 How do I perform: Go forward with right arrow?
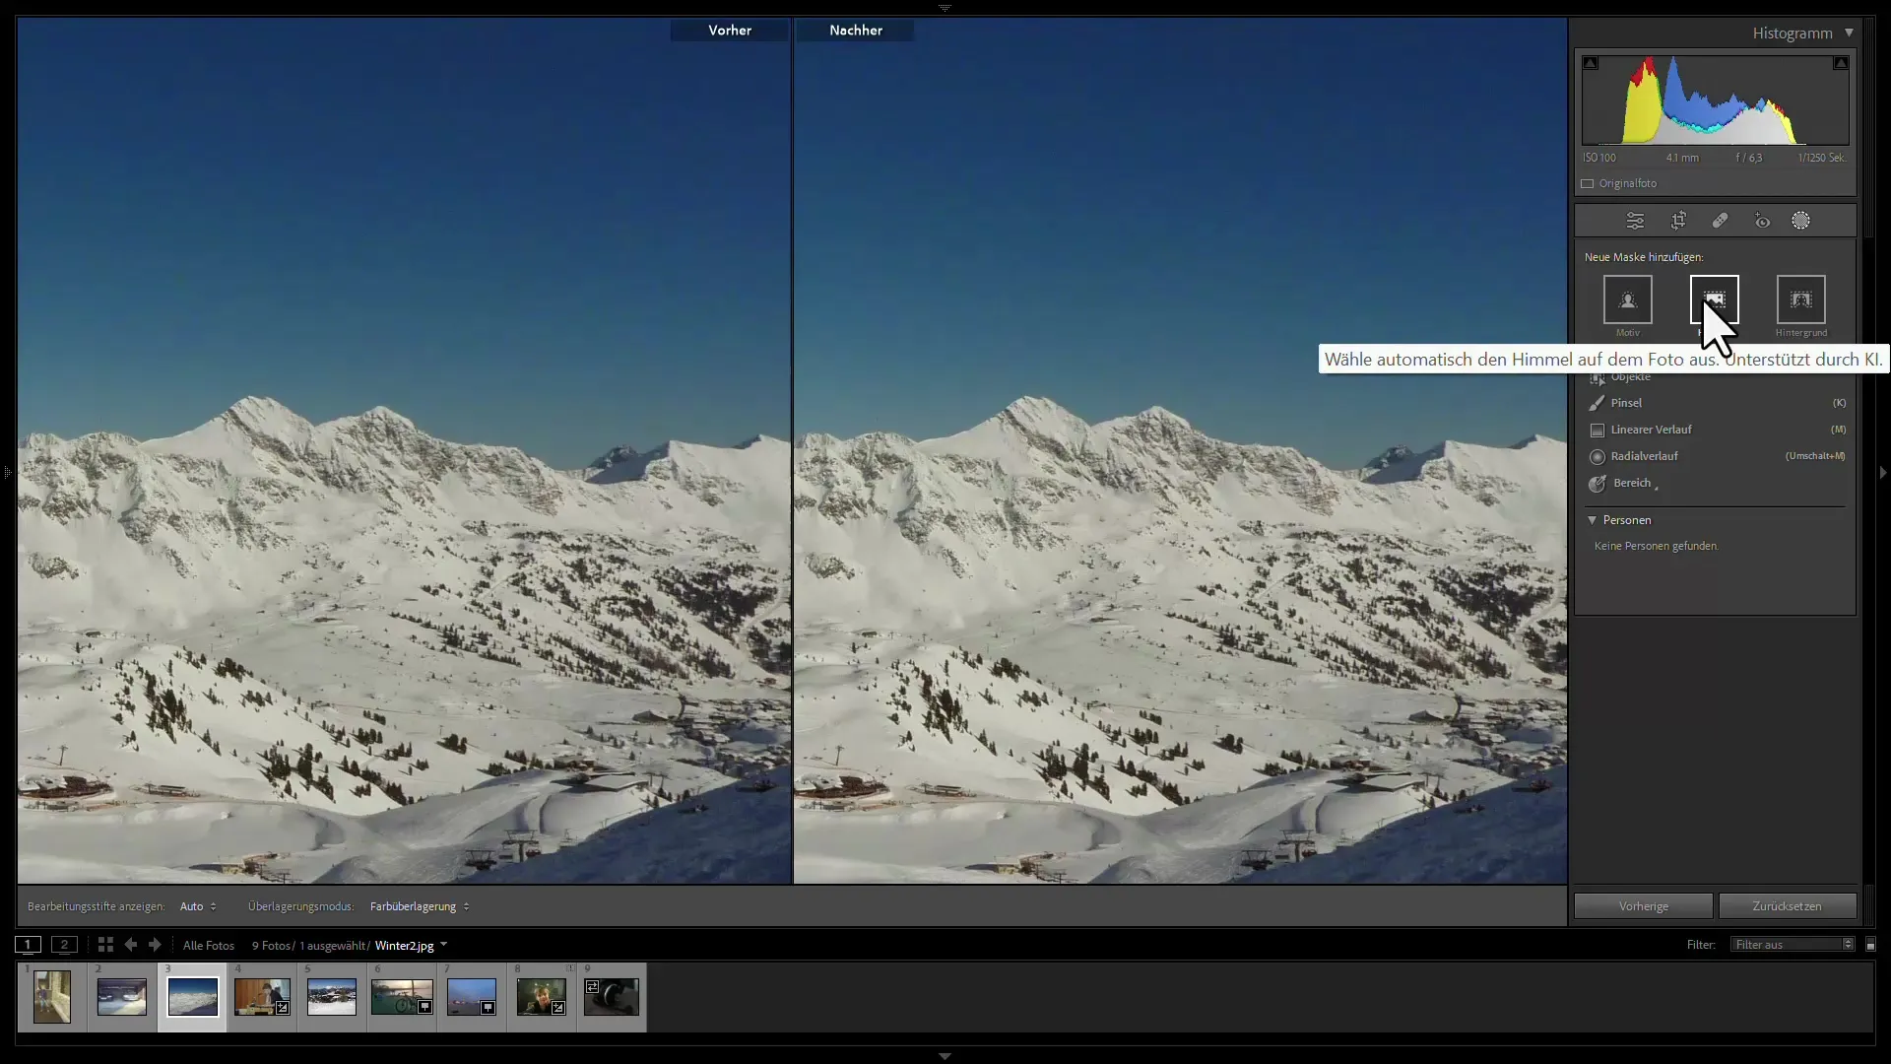(155, 945)
